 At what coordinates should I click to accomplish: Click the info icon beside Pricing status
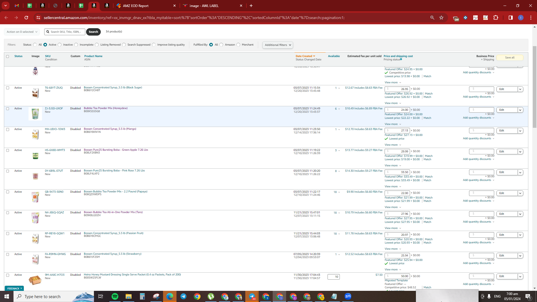tap(401, 59)
